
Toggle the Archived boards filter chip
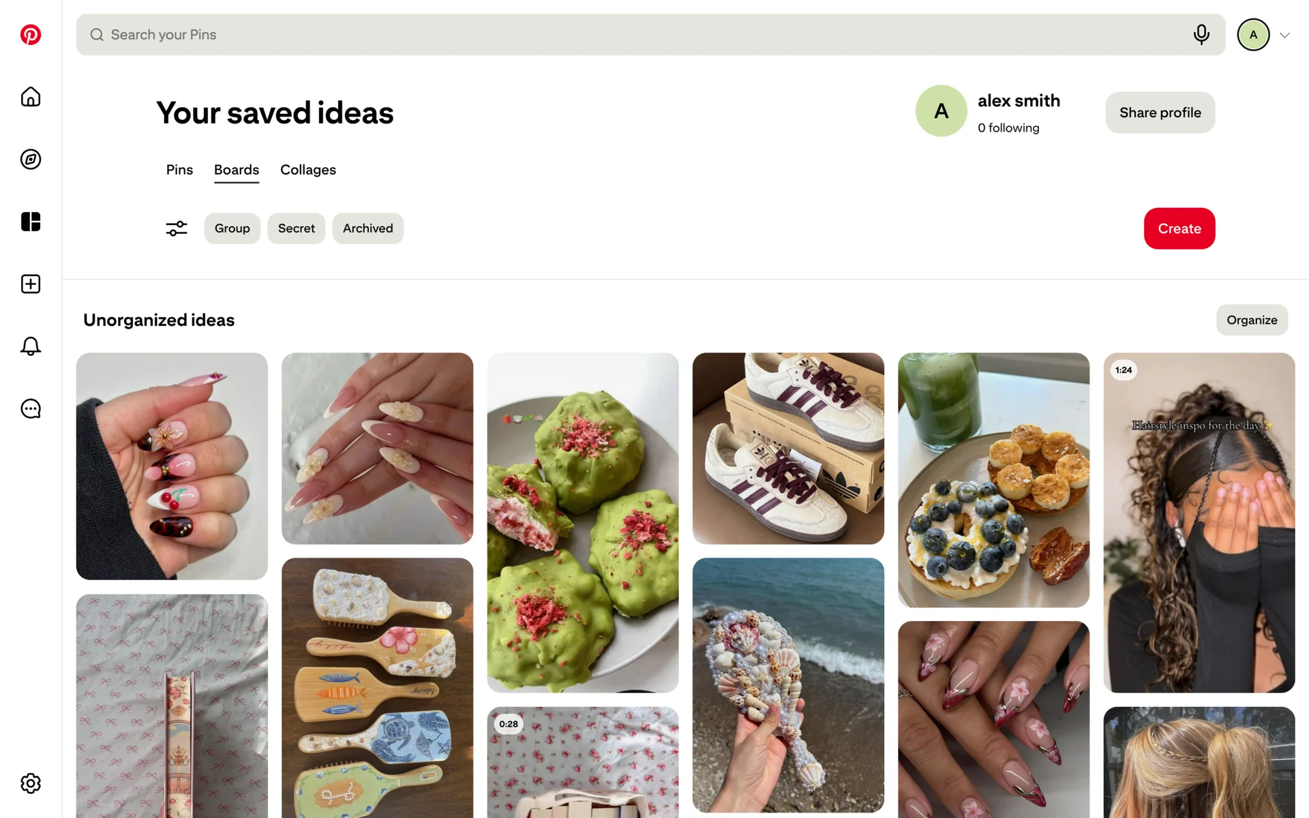(x=368, y=228)
